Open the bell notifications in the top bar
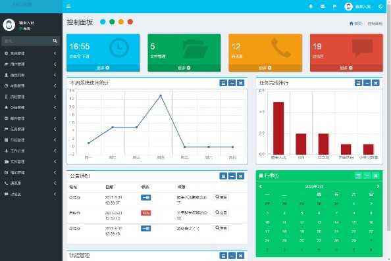Image resolution: width=391 pixels, height=261 pixels. [311, 7]
